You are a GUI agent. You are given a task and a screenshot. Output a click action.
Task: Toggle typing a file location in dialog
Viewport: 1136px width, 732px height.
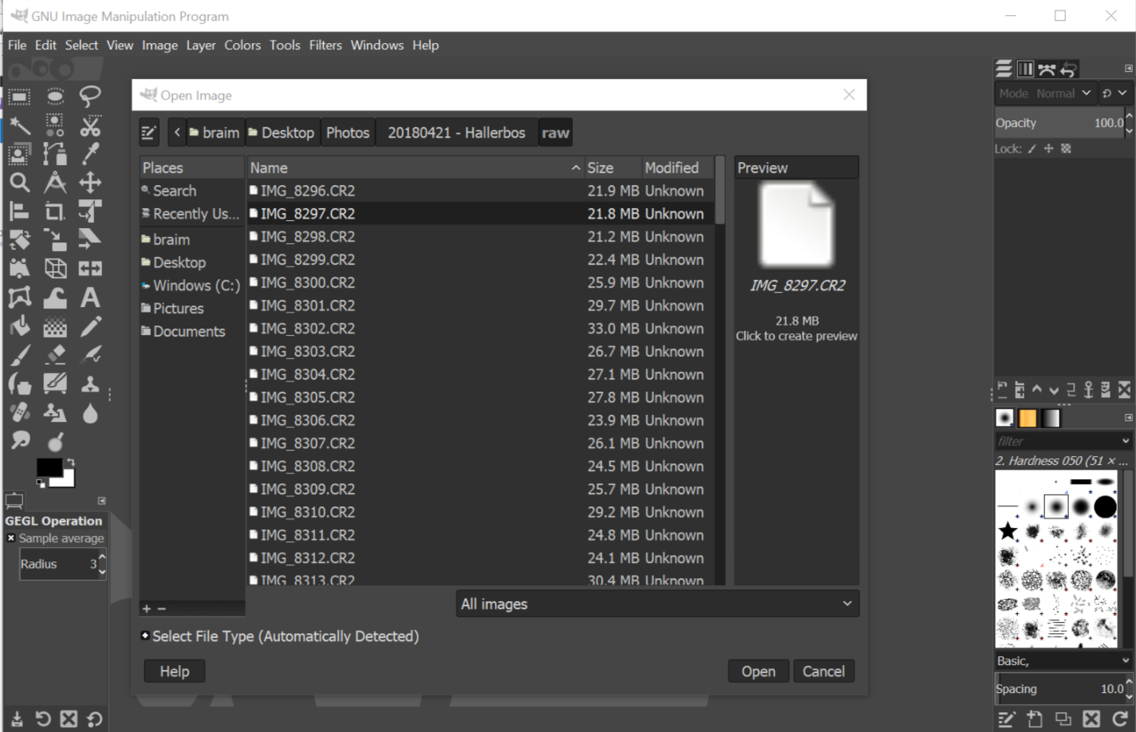pyautogui.click(x=149, y=132)
